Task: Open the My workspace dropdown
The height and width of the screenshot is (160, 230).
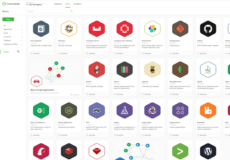Action: coord(36,4)
